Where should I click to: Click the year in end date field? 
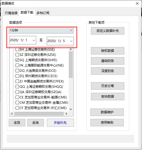point(51,41)
